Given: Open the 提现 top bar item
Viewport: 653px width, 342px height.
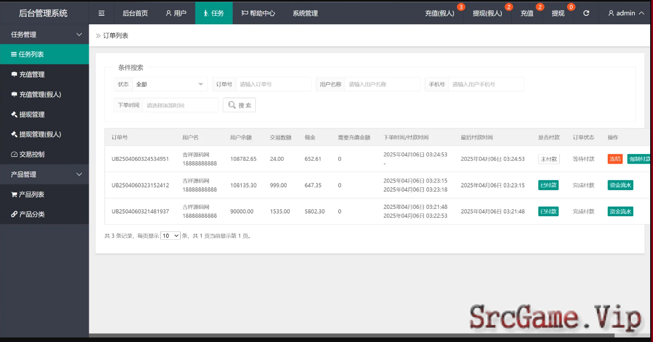Looking at the screenshot, I should (x=558, y=14).
